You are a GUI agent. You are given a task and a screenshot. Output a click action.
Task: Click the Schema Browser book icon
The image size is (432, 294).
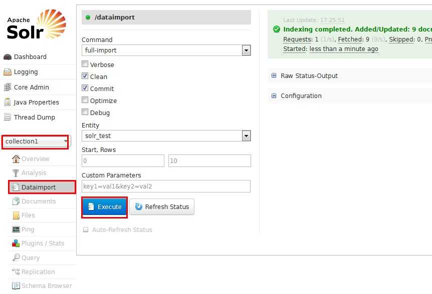pyautogui.click(x=16, y=286)
